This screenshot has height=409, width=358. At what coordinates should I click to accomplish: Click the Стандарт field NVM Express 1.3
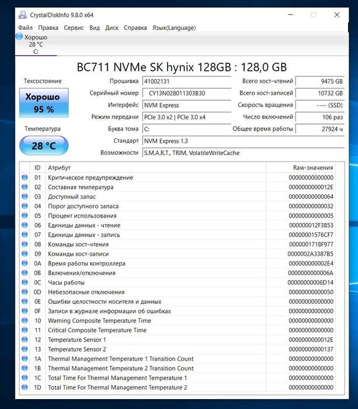pyautogui.click(x=243, y=141)
